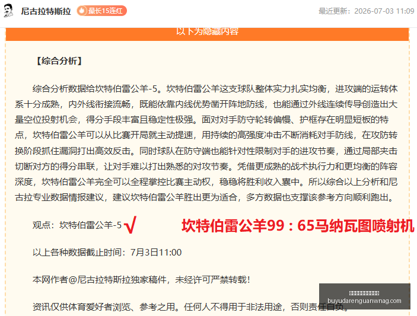Click paragraph line starting 量空位投射机会

pos(202,120)
